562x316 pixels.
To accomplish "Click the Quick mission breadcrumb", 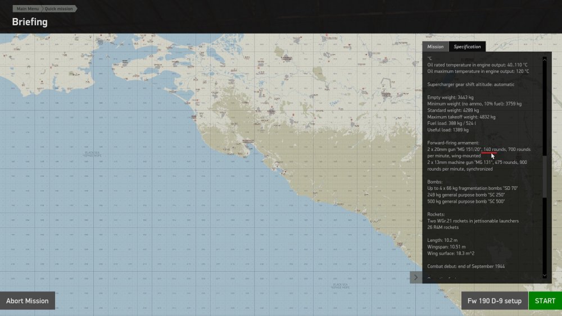I will [60, 8].
